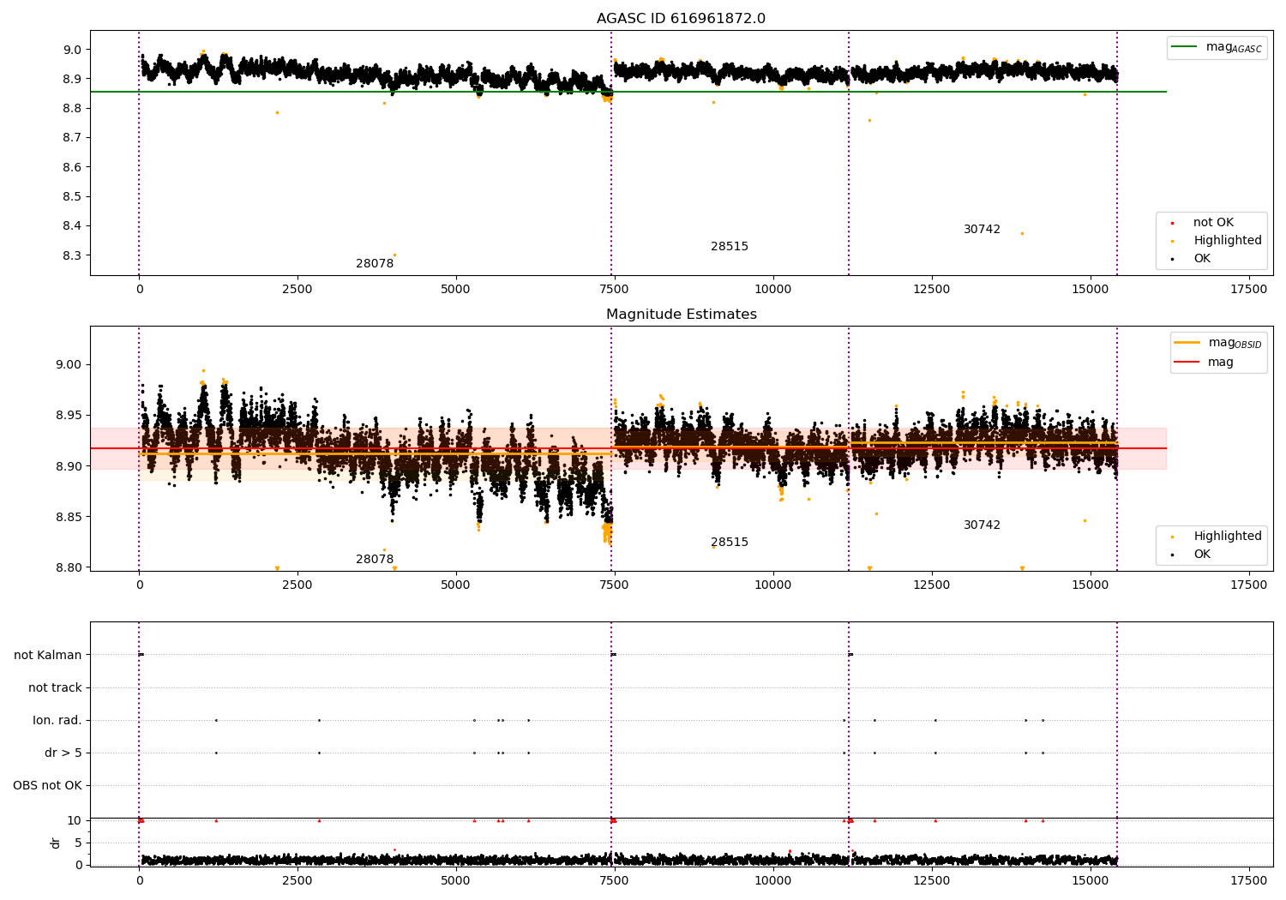Click the 28515 label in the top panel
The height and width of the screenshot is (900, 1286).
coord(730,247)
